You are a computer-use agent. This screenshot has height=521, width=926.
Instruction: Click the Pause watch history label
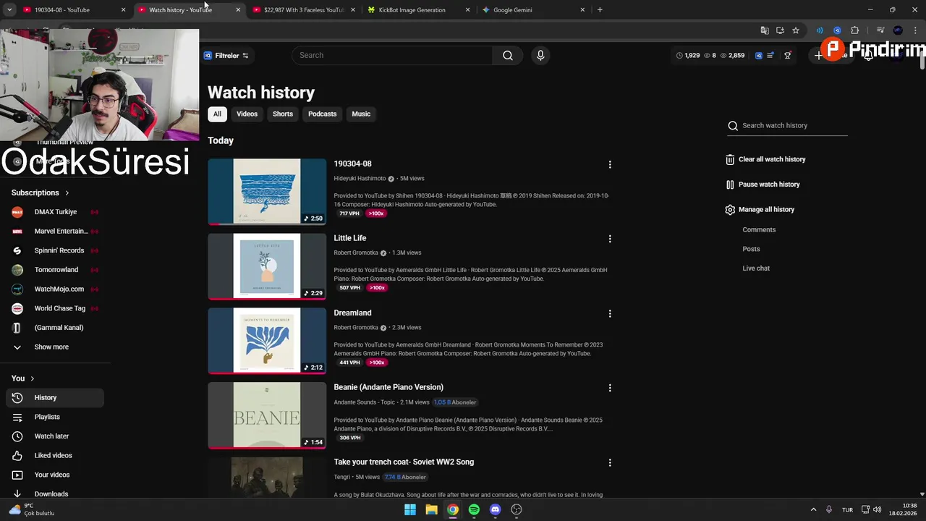[769, 185]
